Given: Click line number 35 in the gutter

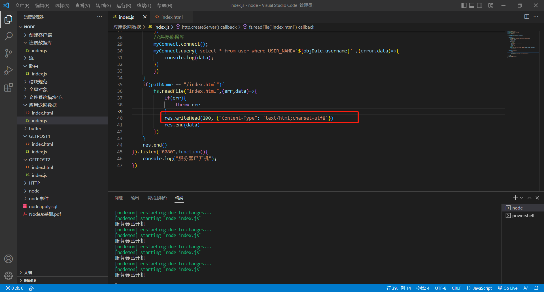Looking at the screenshot, I should [120, 84].
